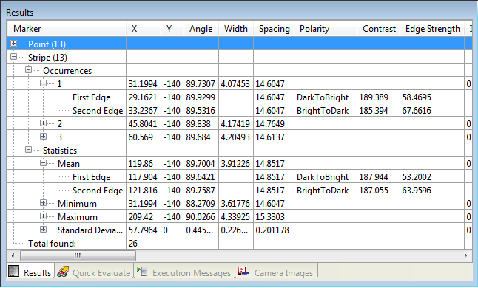Select First Edge under occurrence 1
This screenshot has height=288, width=478.
point(92,97)
